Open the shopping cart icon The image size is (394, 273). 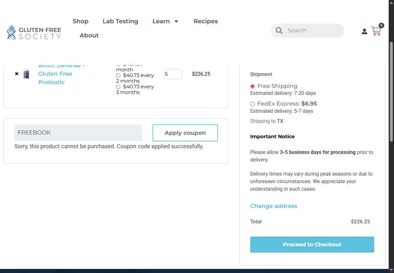[x=376, y=31]
